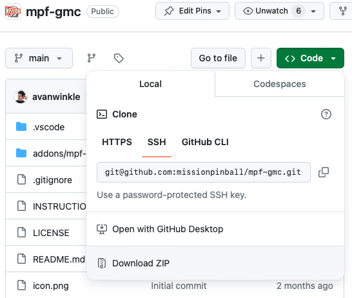352x298 pixels.
Task: View branches via the branch icon
Action: tap(92, 58)
